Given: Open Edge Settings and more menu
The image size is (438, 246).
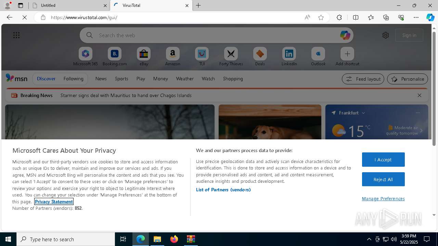Looking at the screenshot, I should point(416,17).
